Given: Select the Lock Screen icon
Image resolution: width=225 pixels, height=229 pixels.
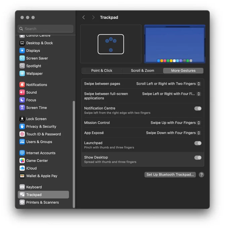Looking at the screenshot, I should (22, 119).
